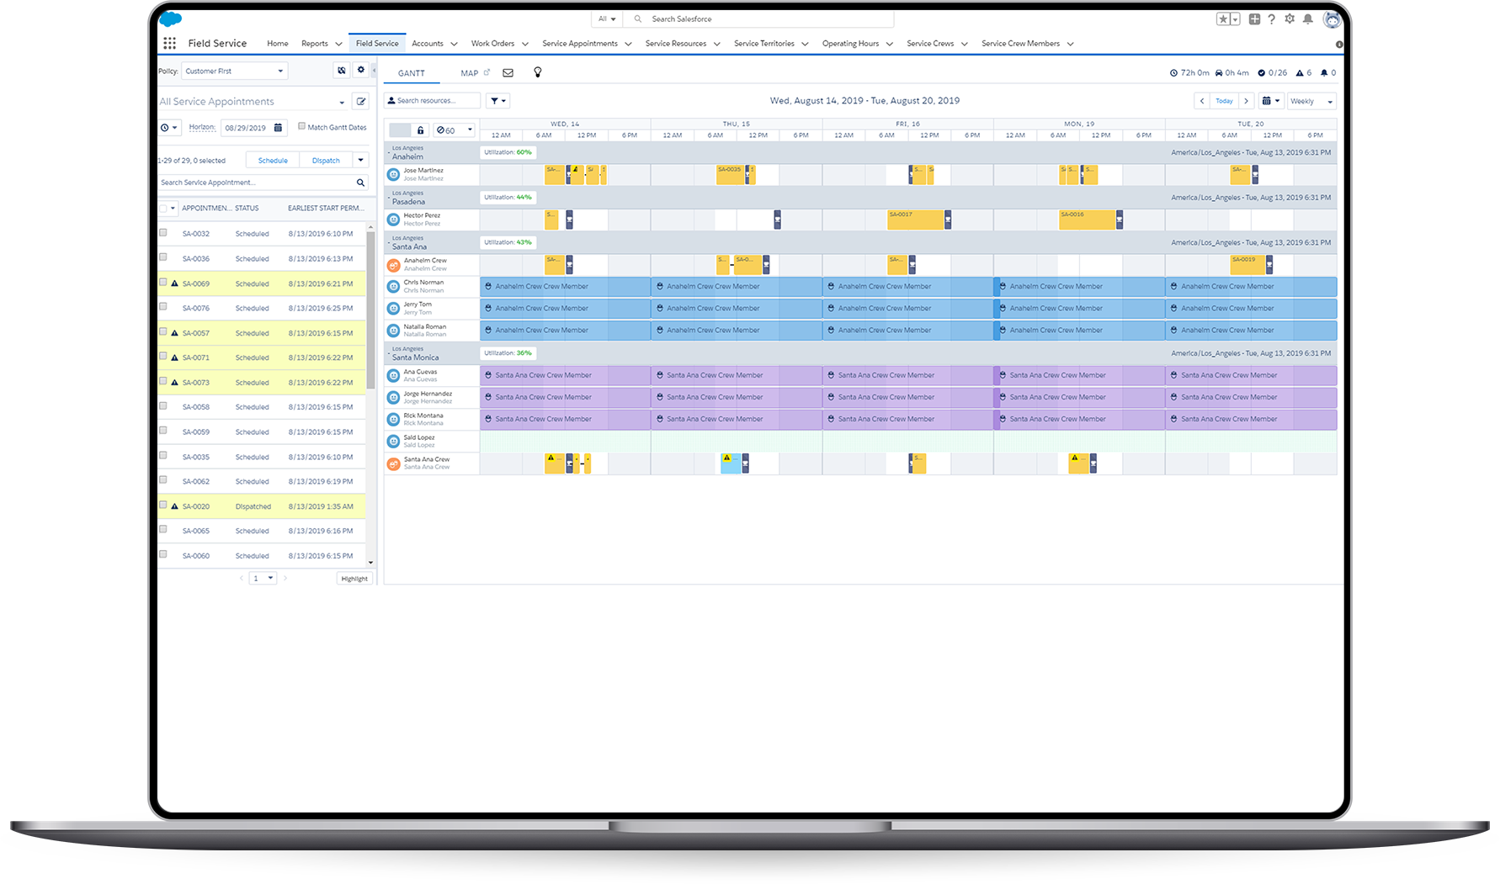Open dispatcher console settings gear
The width and height of the screenshot is (1500, 884).
coord(361,71)
